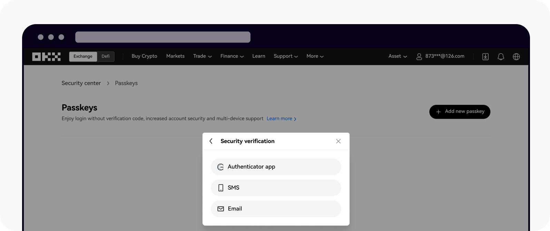Open notifications bell icon
This screenshot has width=550, height=231.
tap(501, 57)
